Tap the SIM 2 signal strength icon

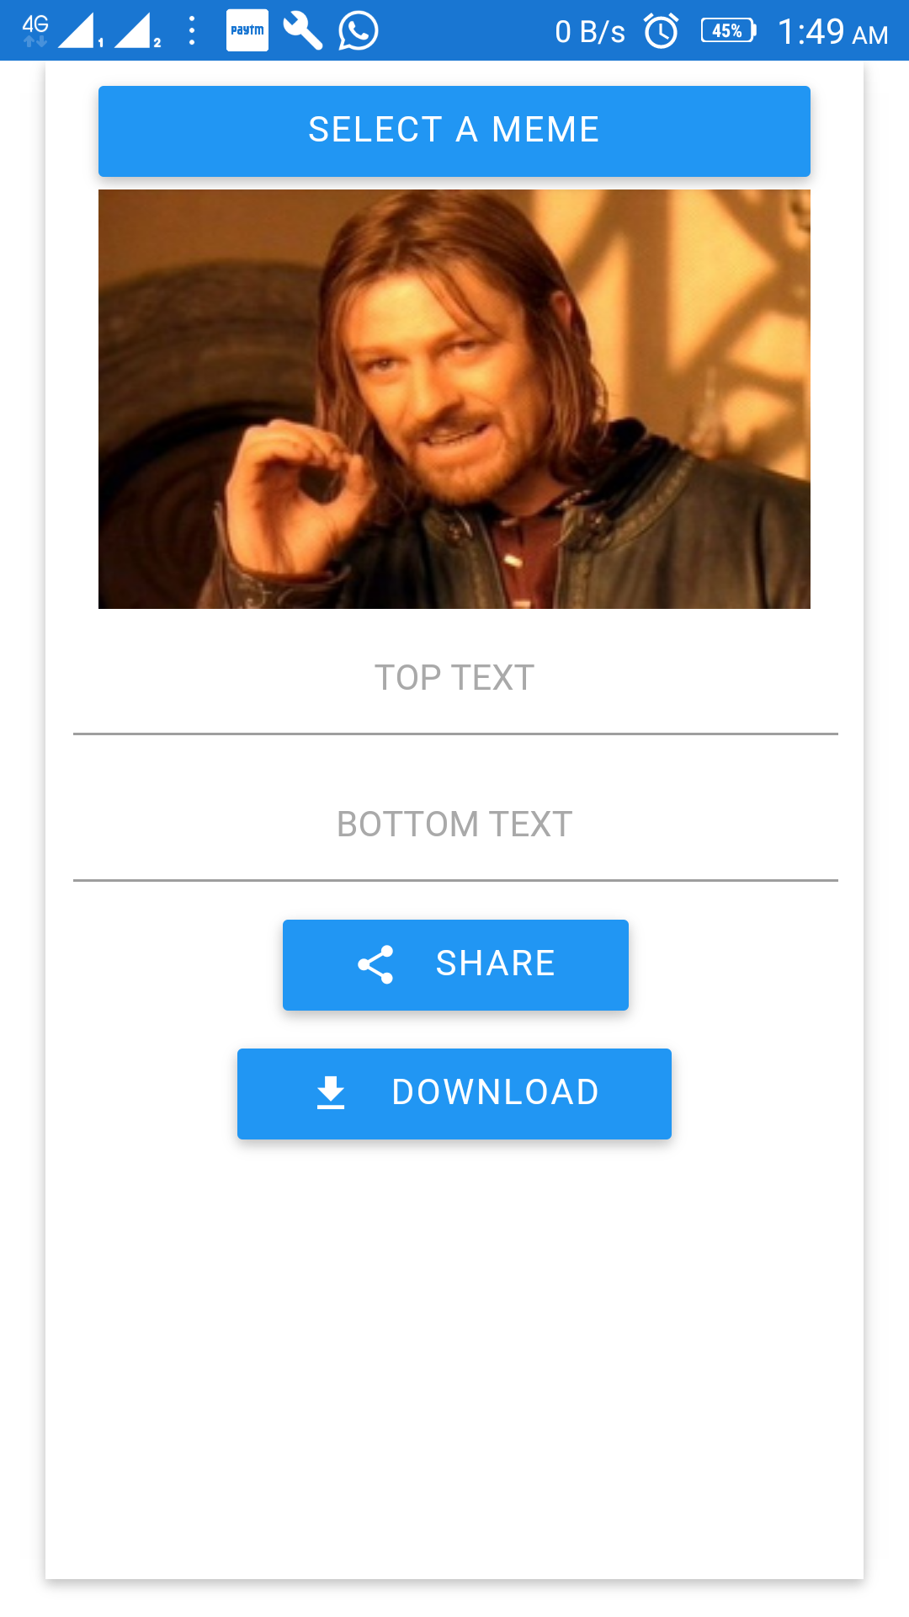click(x=137, y=30)
